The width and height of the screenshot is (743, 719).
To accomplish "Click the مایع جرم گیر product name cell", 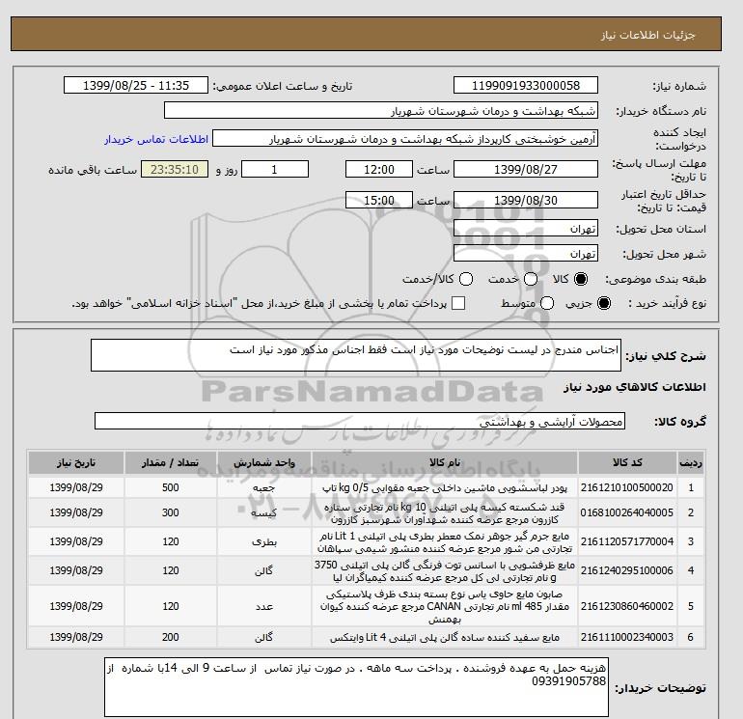I will tap(445, 541).
